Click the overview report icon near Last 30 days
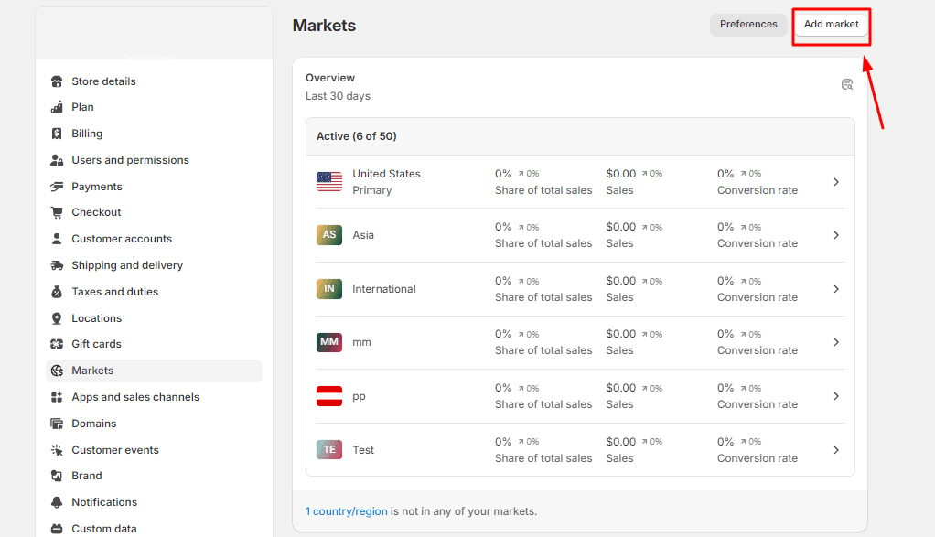Image resolution: width=935 pixels, height=537 pixels. (847, 85)
